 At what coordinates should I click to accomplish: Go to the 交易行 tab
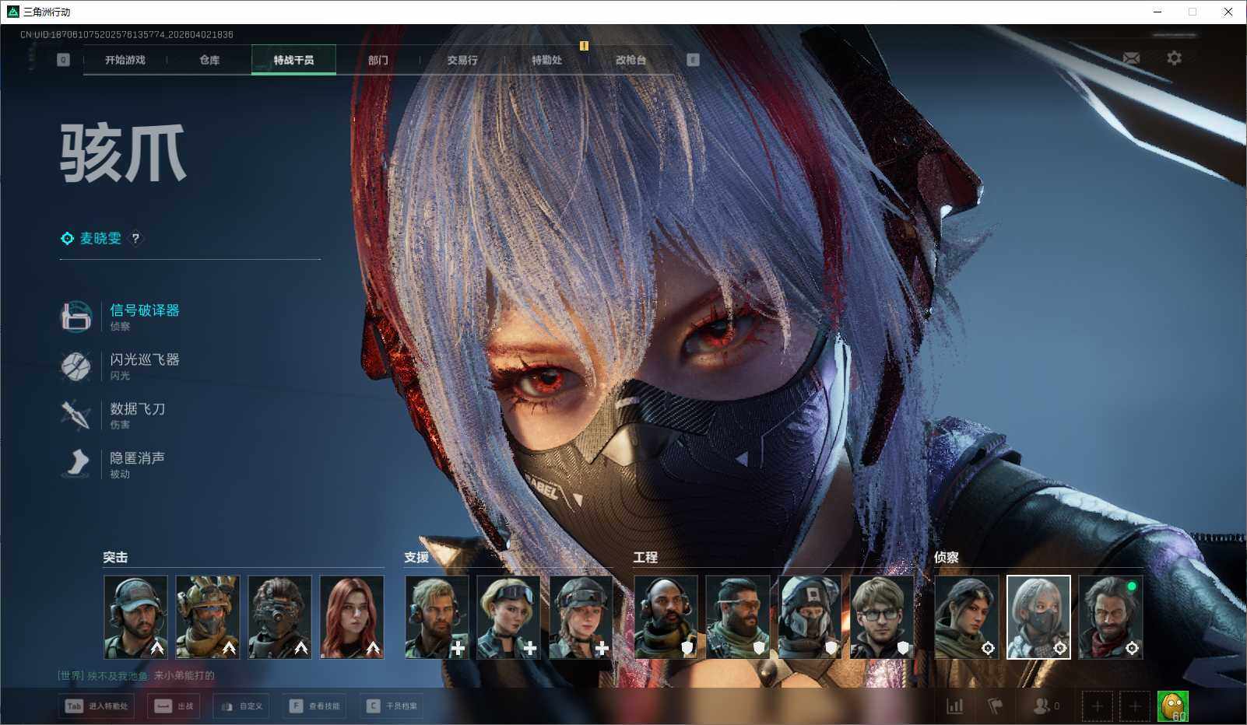[462, 60]
